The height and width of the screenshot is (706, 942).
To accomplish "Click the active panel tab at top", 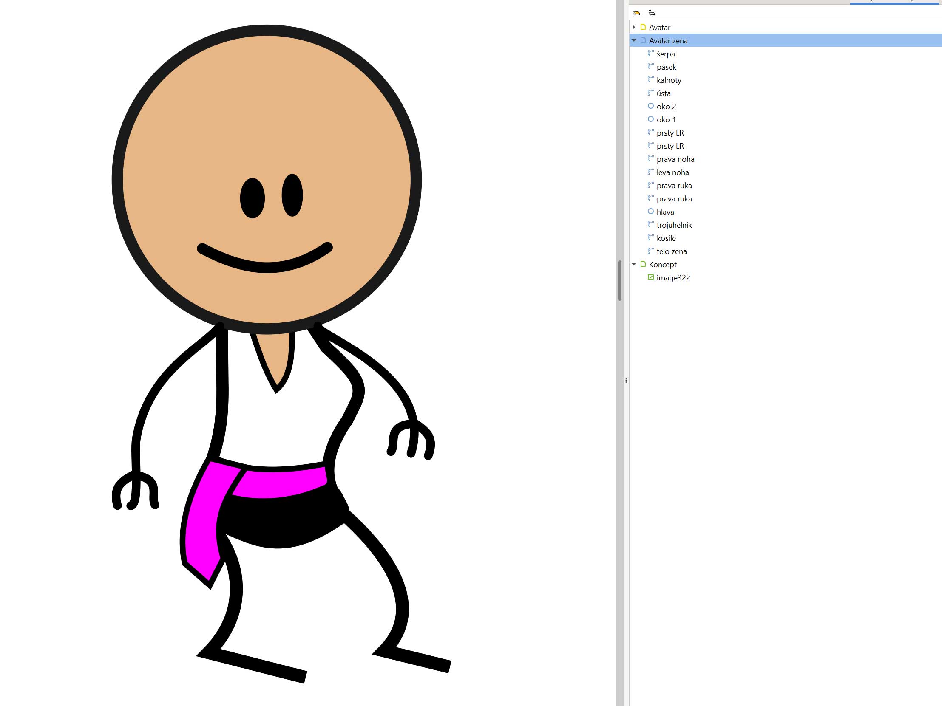I will [x=895, y=2].
